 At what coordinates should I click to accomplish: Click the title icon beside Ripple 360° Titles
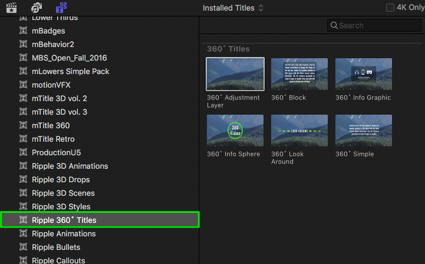pos(24,220)
